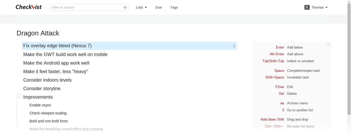Select task Make the Android app work well
The height and width of the screenshot is (134, 351).
click(56, 63)
